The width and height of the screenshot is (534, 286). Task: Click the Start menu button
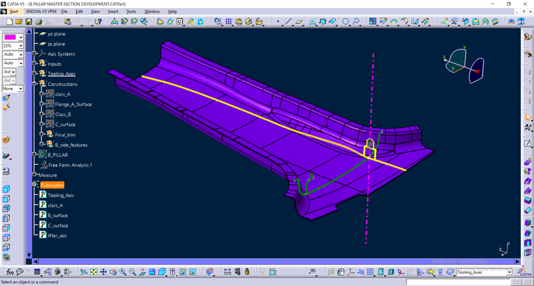[13, 11]
